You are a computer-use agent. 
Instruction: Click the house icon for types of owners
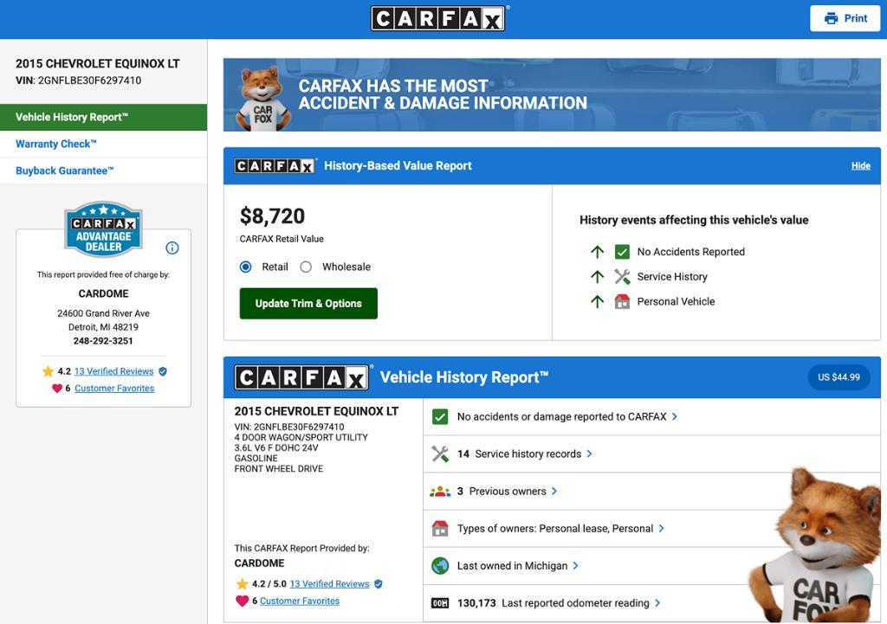pos(440,529)
